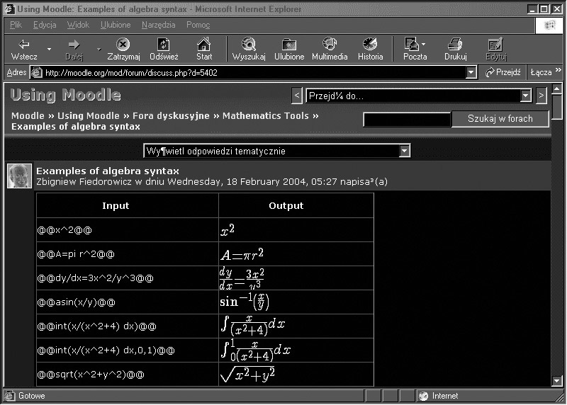This screenshot has height=405, width=567.
Task: Click the Edytuj edit icon
Action: [495, 49]
